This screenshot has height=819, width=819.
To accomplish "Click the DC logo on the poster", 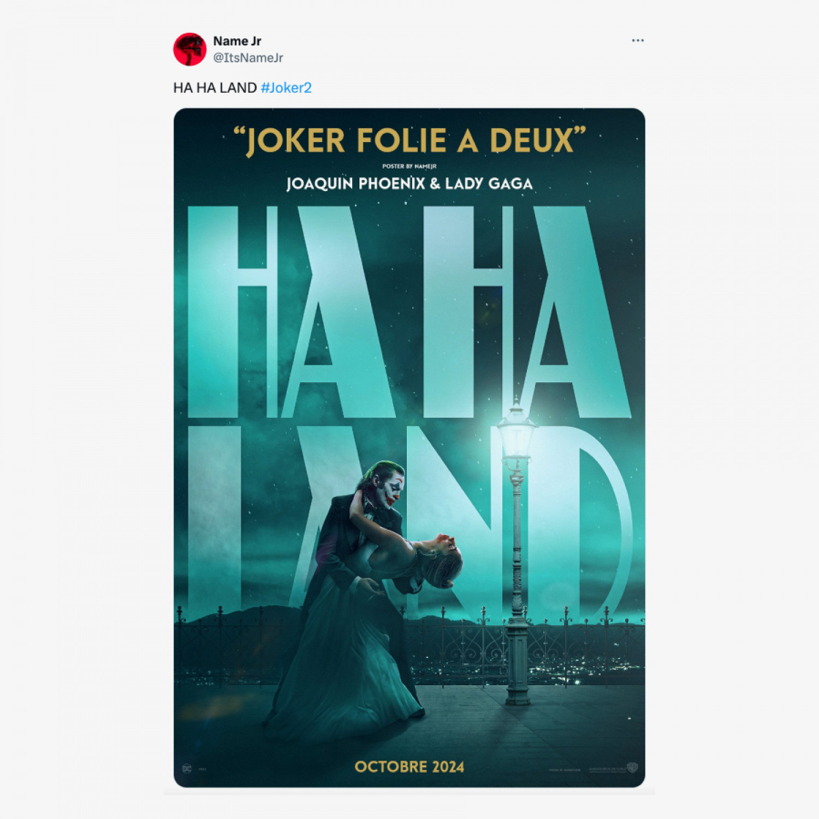I will 187,769.
